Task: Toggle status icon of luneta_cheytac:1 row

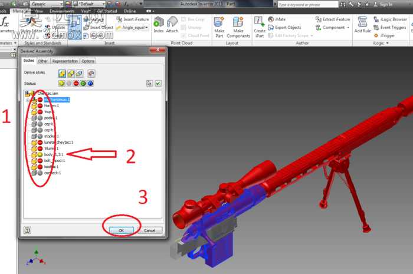Action: pyautogui.click(x=40, y=142)
